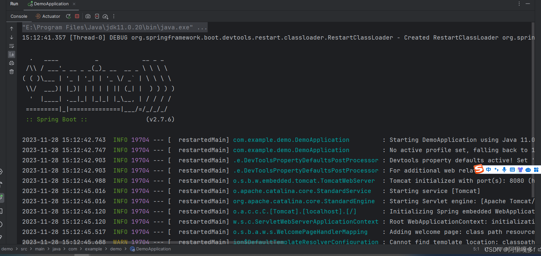Click the ':: Spring Boot ::' banner label

pos(57,119)
